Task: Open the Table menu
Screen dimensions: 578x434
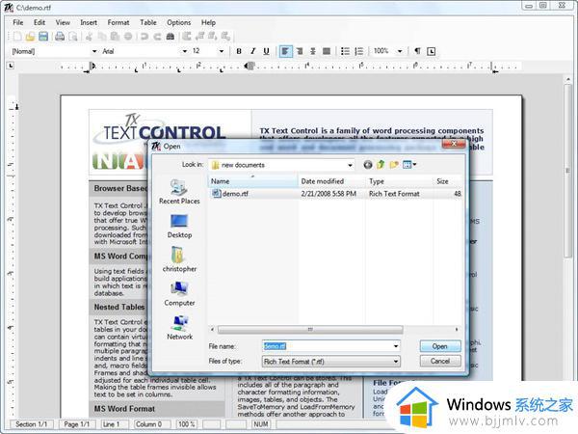Action: [x=148, y=22]
